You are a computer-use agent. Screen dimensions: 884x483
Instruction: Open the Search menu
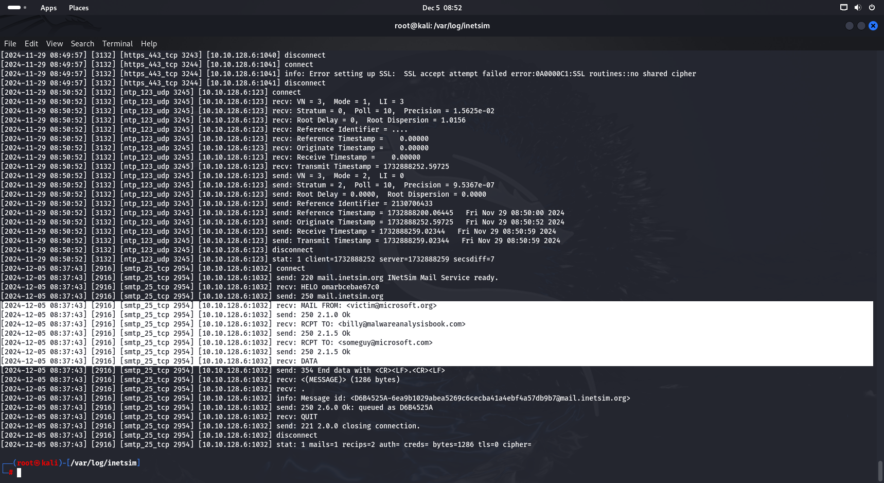(82, 44)
